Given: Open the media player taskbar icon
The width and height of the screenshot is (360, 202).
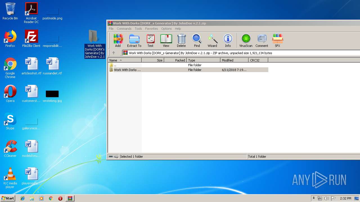Looking at the screenshot, I should click(x=41, y=198).
